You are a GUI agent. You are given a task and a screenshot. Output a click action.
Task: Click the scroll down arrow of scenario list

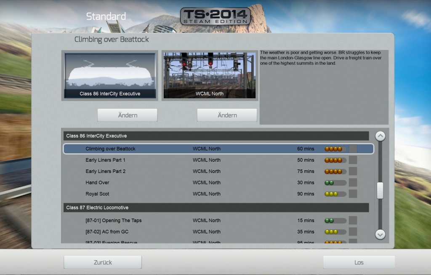coord(380,234)
